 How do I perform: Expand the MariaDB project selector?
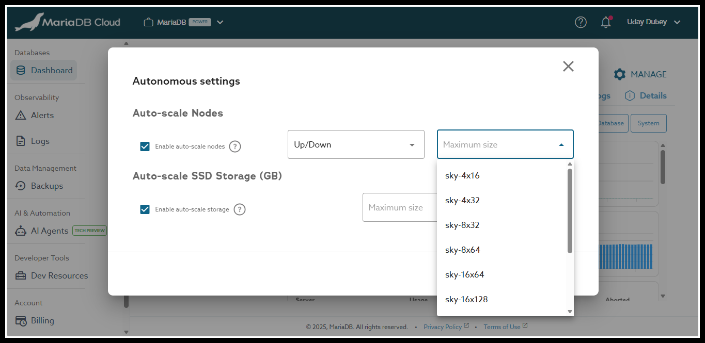pos(220,22)
